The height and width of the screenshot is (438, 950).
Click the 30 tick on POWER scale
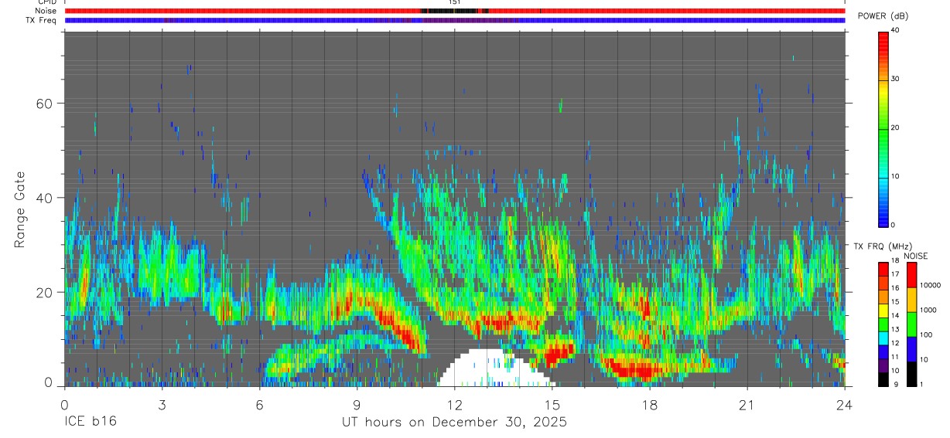(x=896, y=79)
